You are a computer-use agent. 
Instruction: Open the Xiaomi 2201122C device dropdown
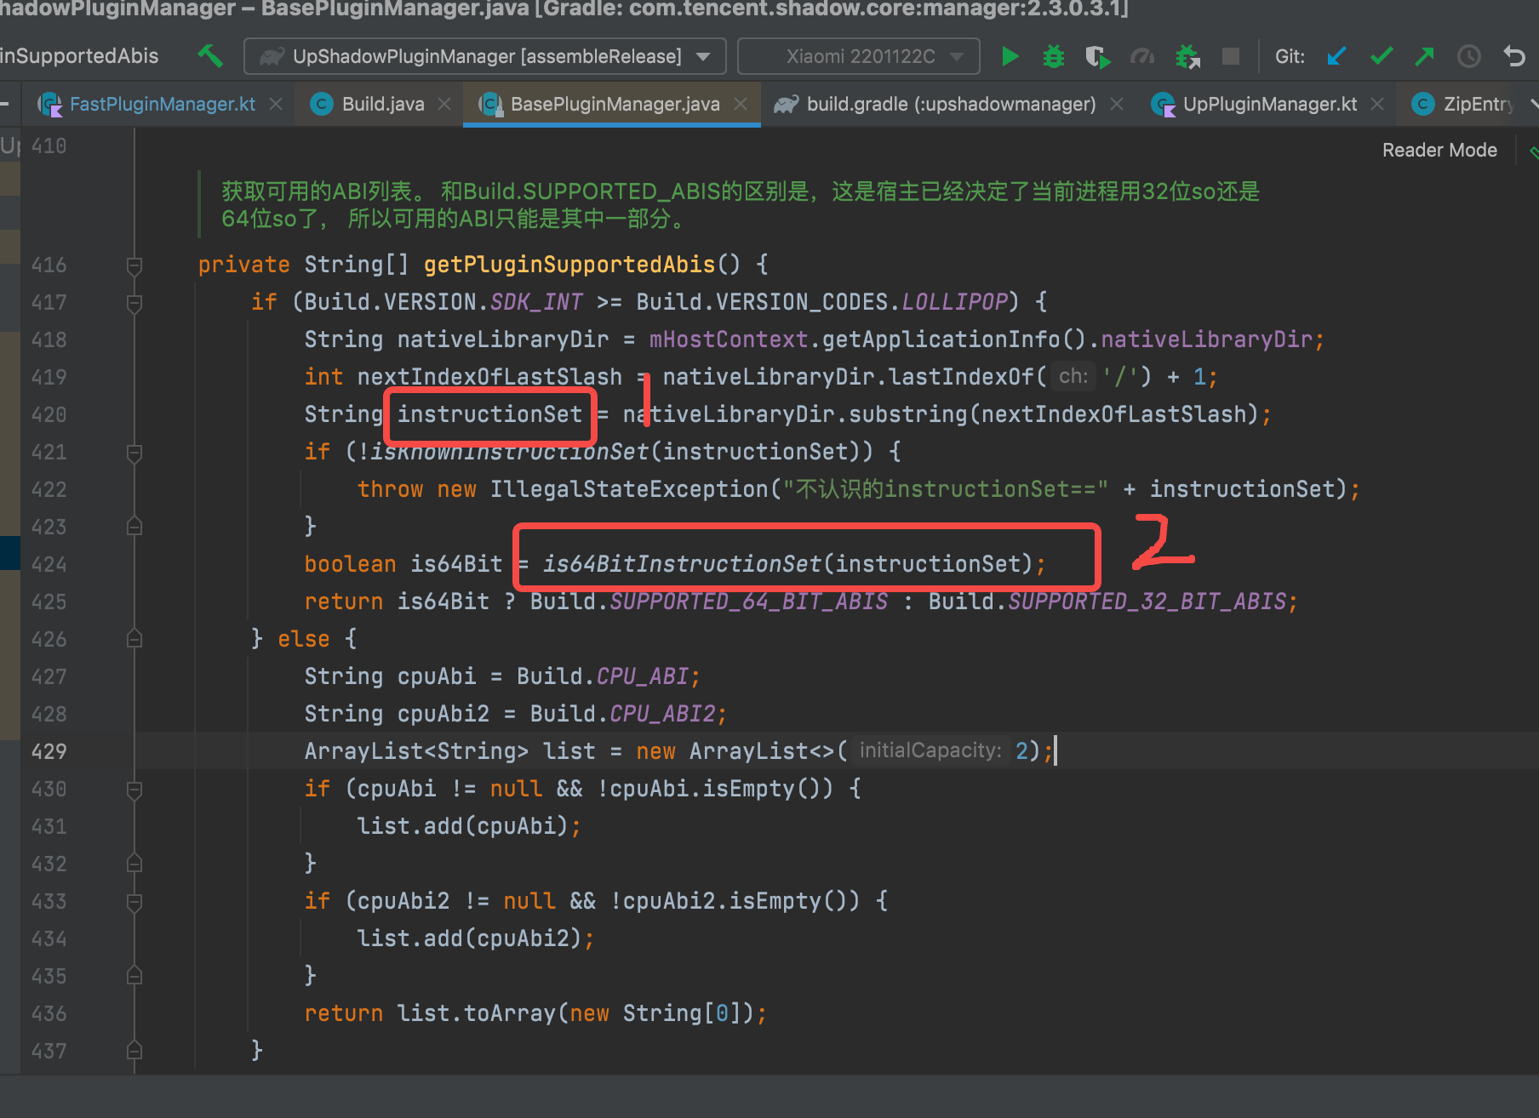859,56
